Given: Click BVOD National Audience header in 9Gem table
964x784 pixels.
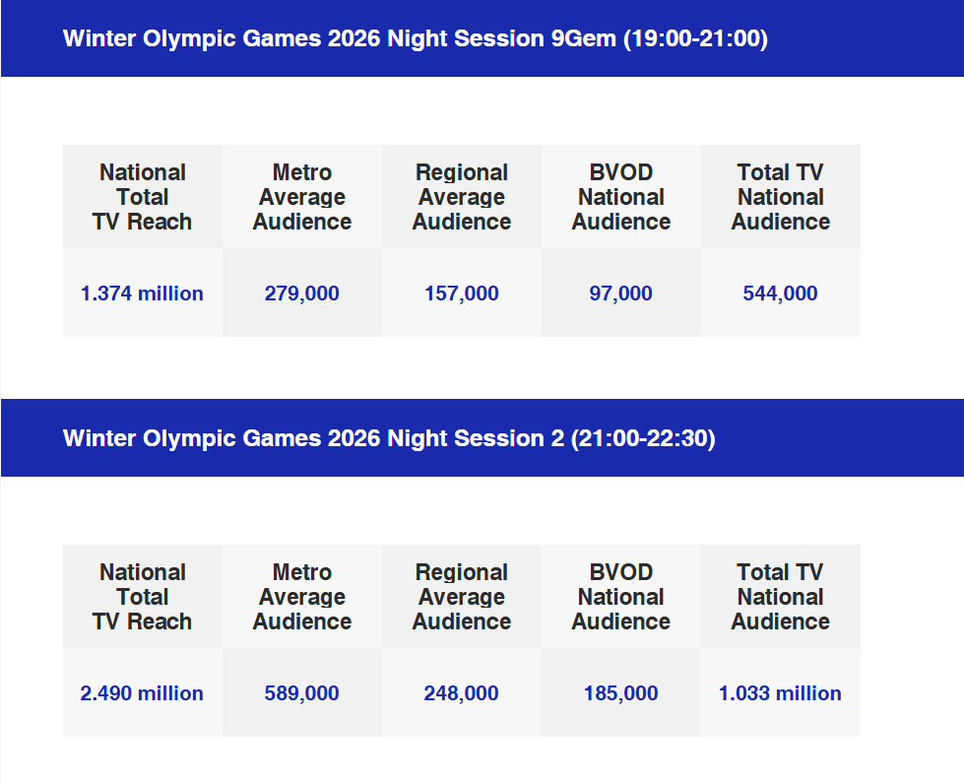Looking at the screenshot, I should click(620, 197).
